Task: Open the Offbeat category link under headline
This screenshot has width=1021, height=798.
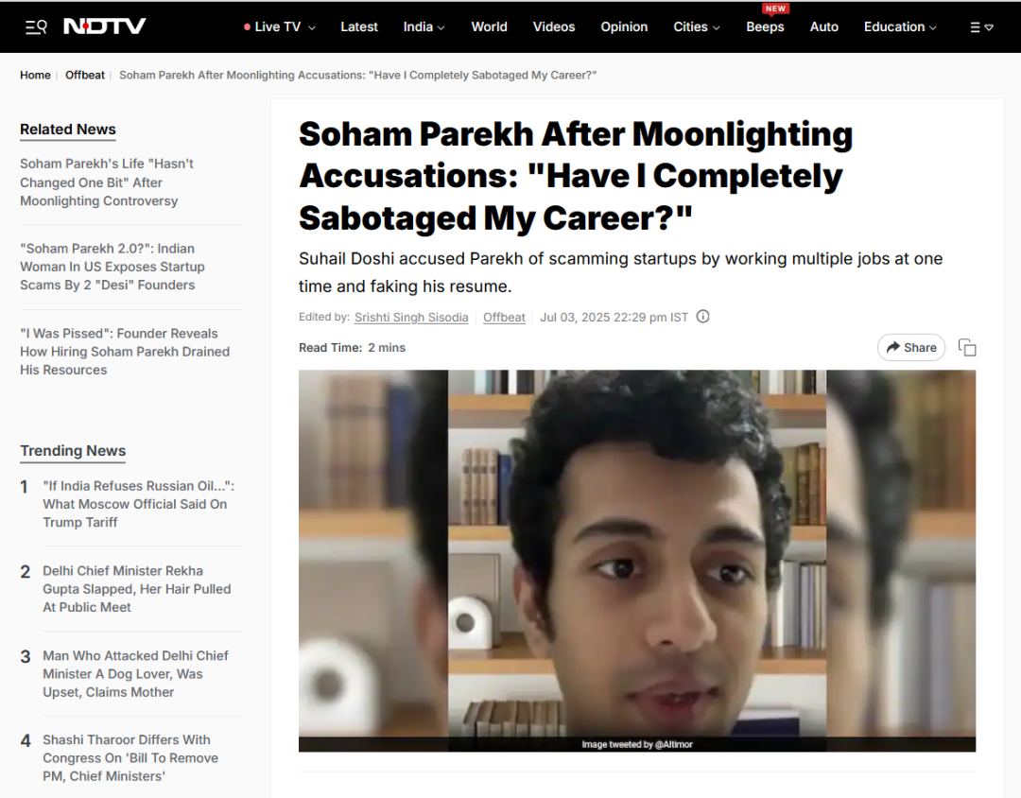Action: pyautogui.click(x=504, y=318)
